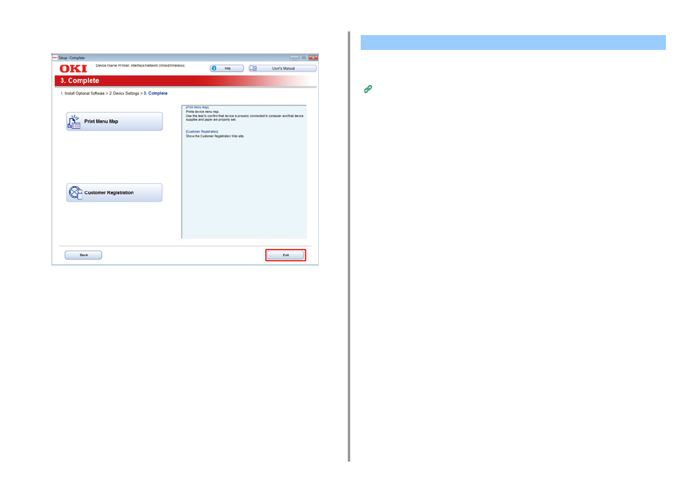Screen dimensions: 698x493
Task: Click the Device Name text beside the logo
Action: (140, 65)
